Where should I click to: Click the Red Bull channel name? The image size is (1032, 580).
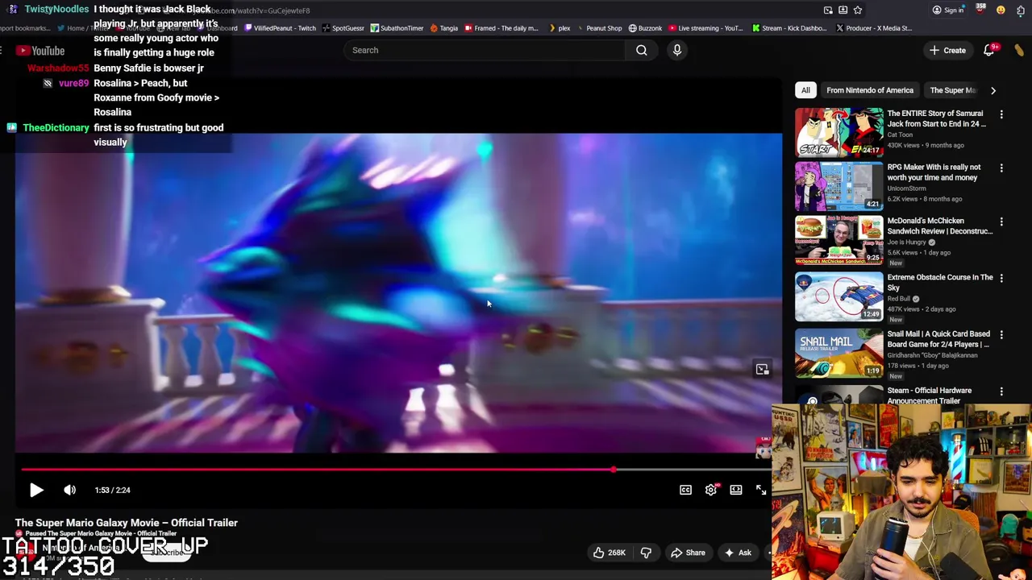(x=899, y=299)
